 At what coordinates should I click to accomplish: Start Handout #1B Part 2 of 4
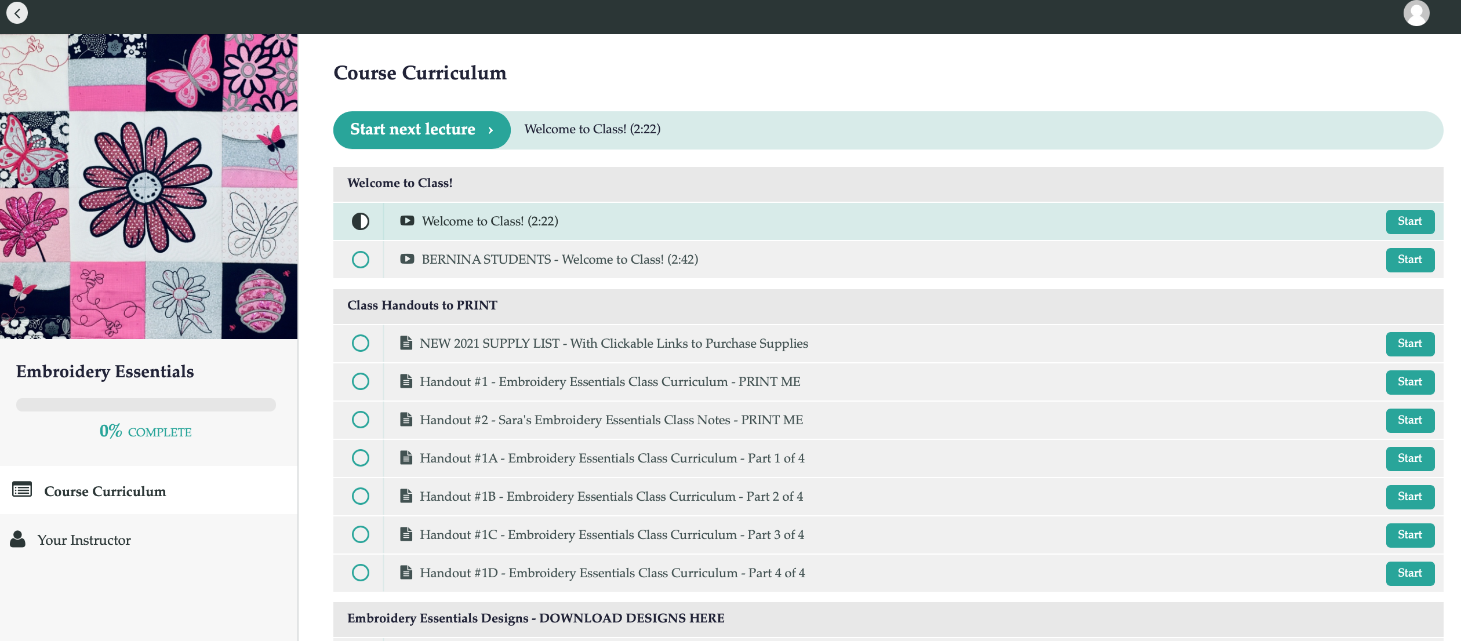[1410, 497]
